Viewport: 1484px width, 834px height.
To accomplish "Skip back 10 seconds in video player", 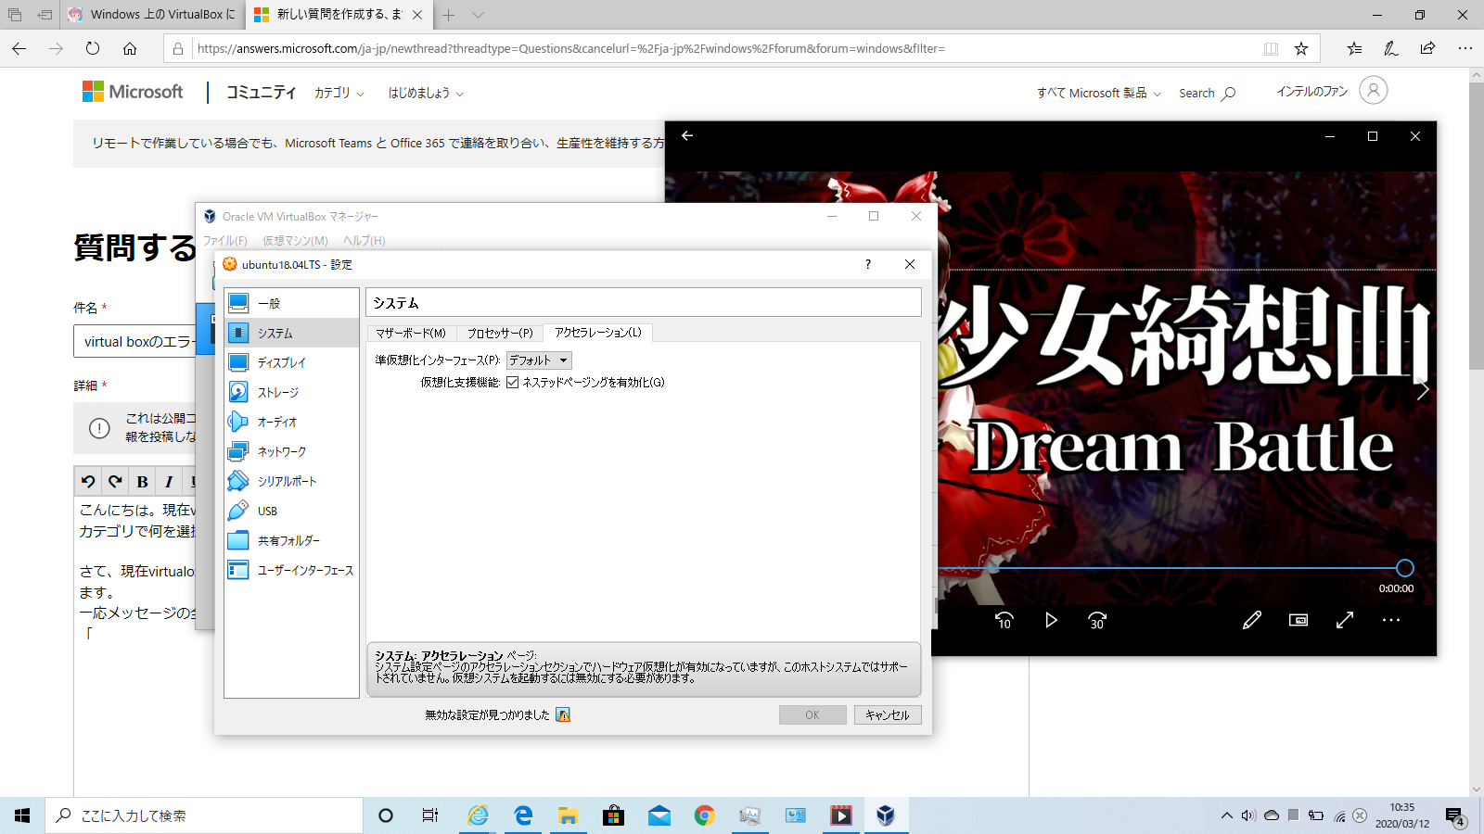I will coord(1004,620).
